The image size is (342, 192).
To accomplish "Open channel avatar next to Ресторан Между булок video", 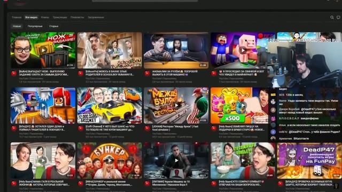I will coord(147,129).
